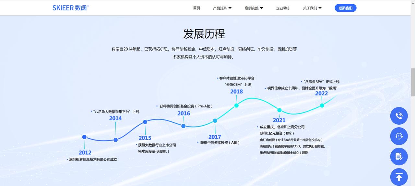Click the year label 2015
The width and height of the screenshot is (415, 186).
pyautogui.click(x=145, y=138)
